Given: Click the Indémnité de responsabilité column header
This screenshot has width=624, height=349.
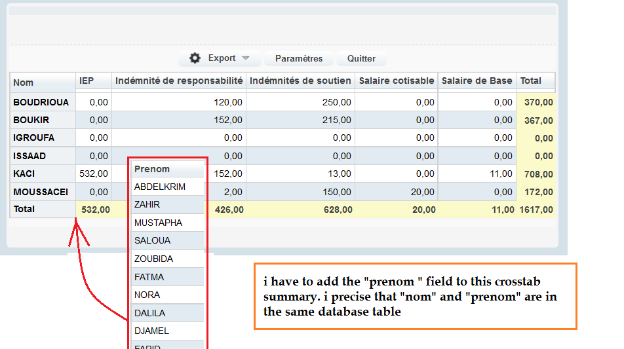Looking at the screenshot, I should click(178, 81).
